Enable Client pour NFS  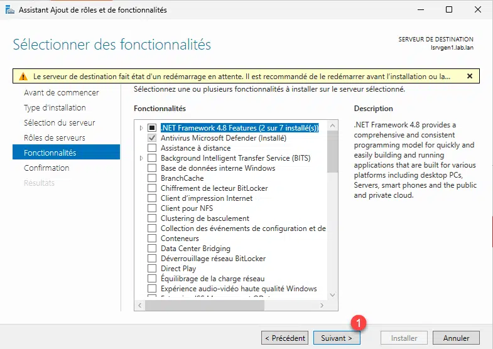click(x=152, y=208)
